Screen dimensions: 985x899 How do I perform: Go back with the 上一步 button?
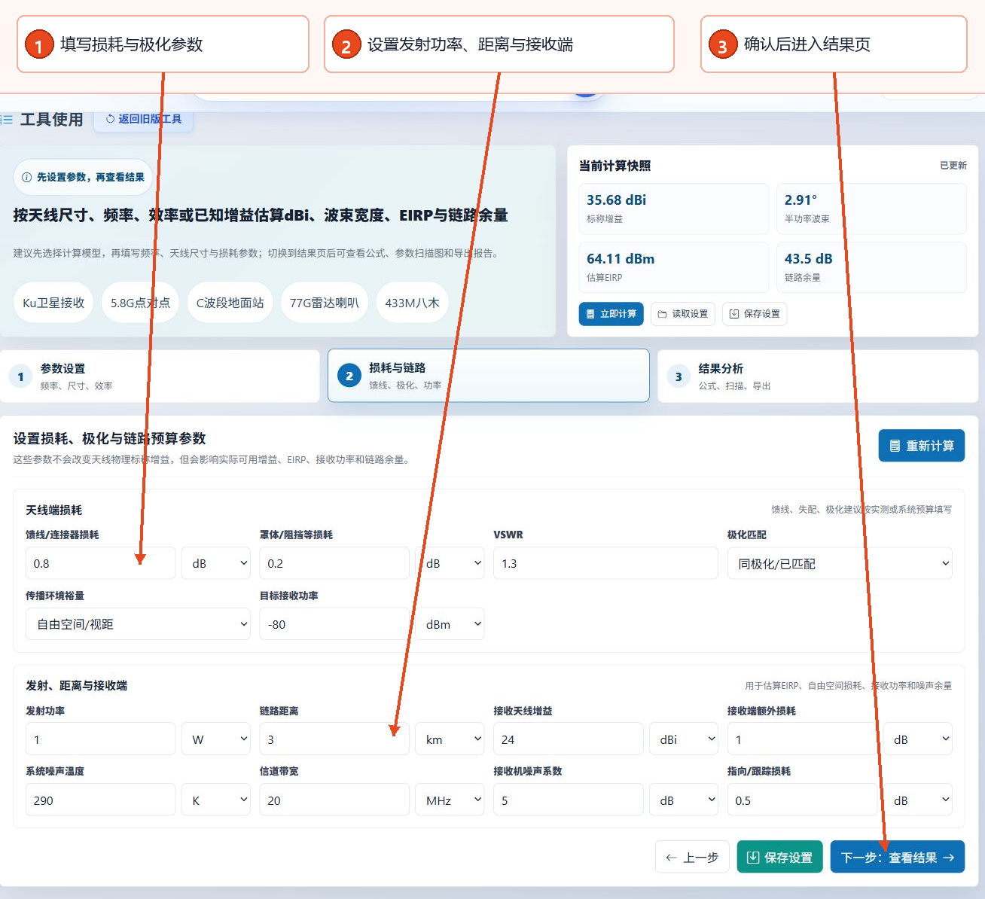point(692,857)
